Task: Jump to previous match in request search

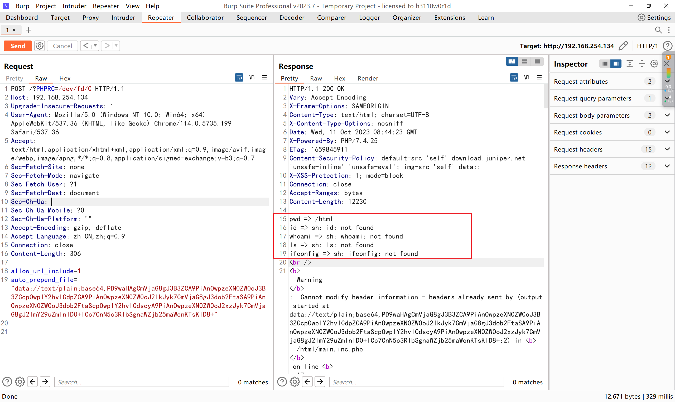Action: 33,382
